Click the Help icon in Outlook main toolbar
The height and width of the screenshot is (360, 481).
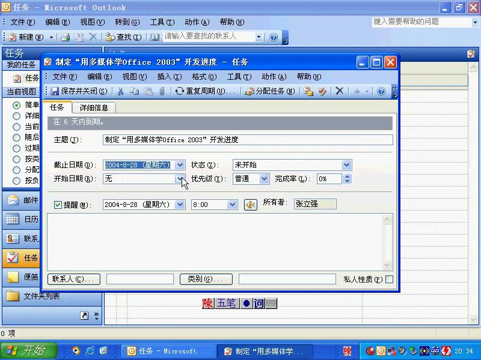274,37
